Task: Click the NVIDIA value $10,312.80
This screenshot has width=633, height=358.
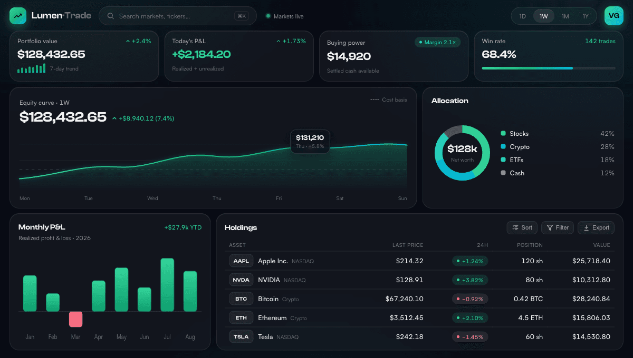Action: 591,280
